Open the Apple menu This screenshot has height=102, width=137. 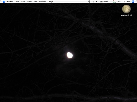(x=4, y=1)
